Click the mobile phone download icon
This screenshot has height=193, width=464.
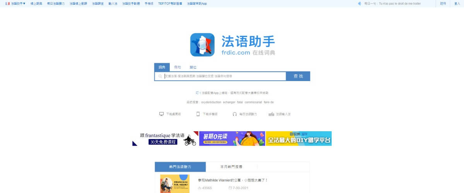tap(198, 114)
